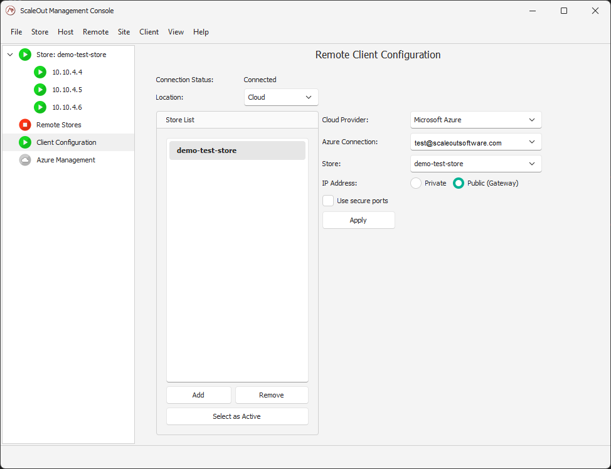Click the Apply button
Image resolution: width=611 pixels, height=469 pixels.
click(x=358, y=220)
